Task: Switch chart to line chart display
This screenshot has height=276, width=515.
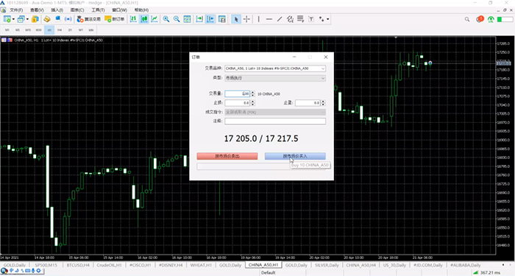Action: tap(154, 19)
